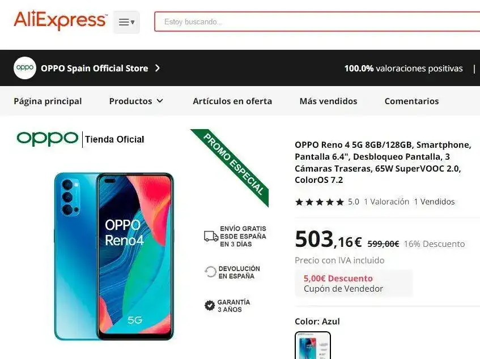Screen dimensions: 480x359
Task: Open the hamburger categories menu
Action: click(126, 22)
